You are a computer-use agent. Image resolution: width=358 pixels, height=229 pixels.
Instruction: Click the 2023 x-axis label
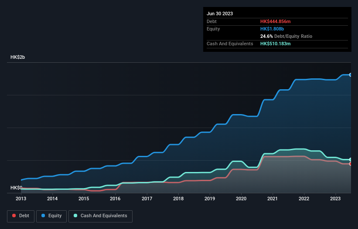point(335,199)
